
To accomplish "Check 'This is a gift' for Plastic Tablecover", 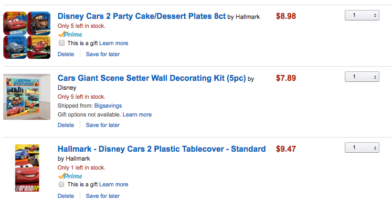I will (x=61, y=184).
